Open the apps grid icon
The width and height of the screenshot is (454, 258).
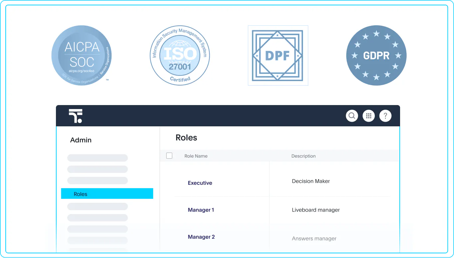tap(368, 116)
